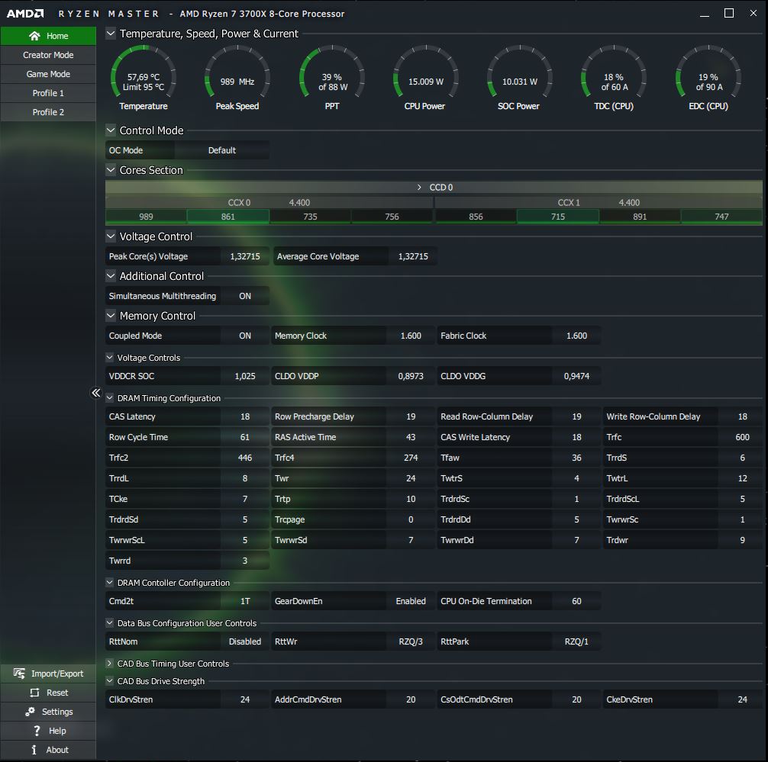Expand CAD Bus Timing User Controls
Viewport: 768px width, 762px height.
coord(110,663)
